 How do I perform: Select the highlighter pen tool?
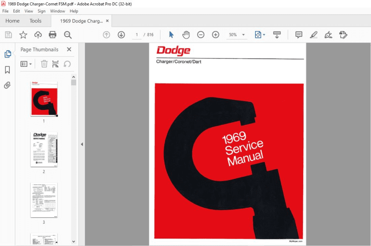tap(313, 35)
